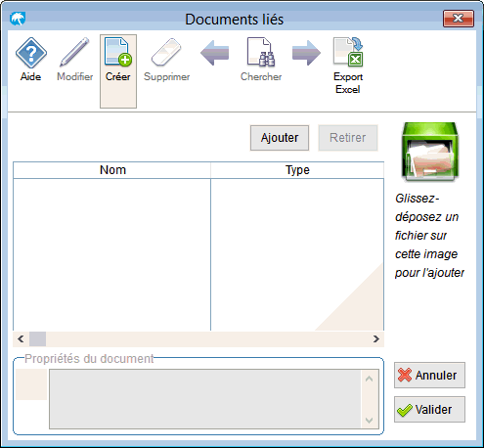
Task: Click properties scrollbar up arrow
Action: [x=370, y=379]
